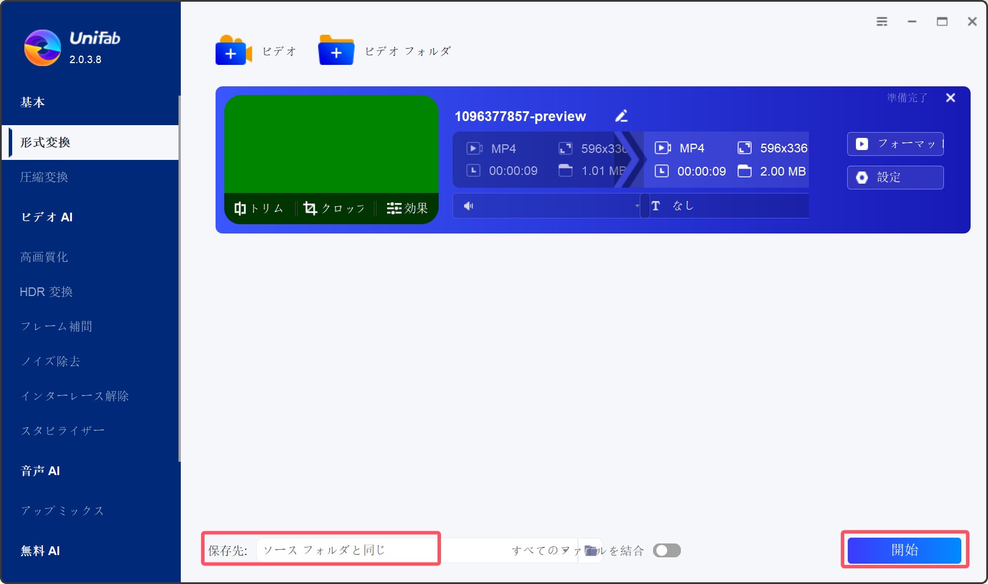
Task: Click the フォーマット format button
Action: coord(895,144)
